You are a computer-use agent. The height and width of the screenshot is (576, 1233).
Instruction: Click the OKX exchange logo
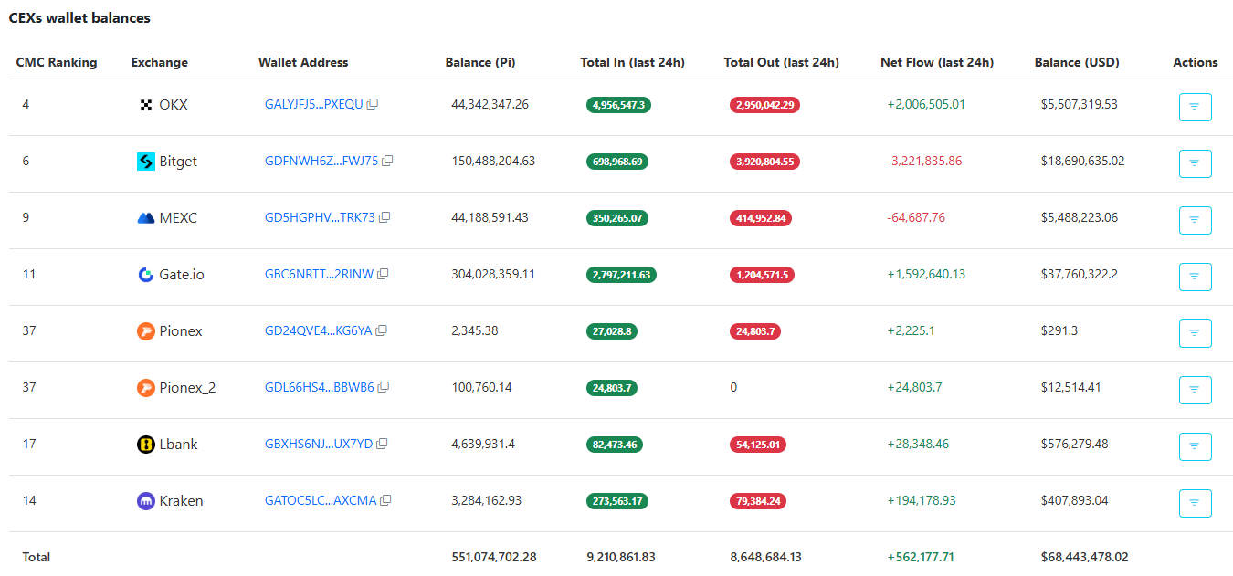(145, 105)
